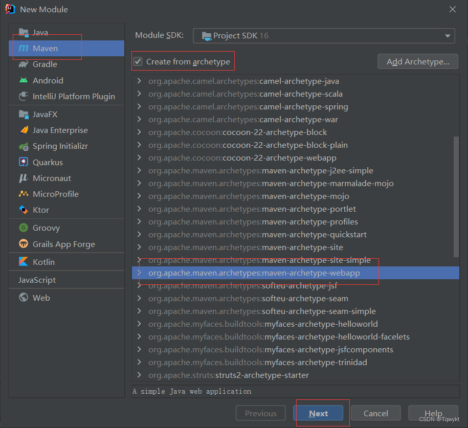The height and width of the screenshot is (428, 468).
Task: Click the Previous button
Action: (x=260, y=413)
